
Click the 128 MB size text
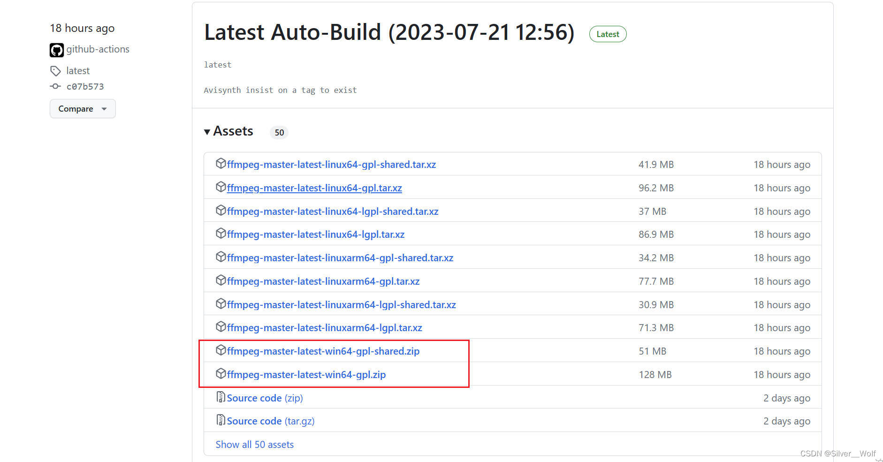pos(655,375)
